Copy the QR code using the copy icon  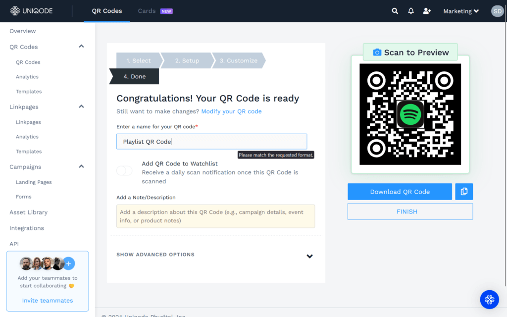[x=464, y=192]
